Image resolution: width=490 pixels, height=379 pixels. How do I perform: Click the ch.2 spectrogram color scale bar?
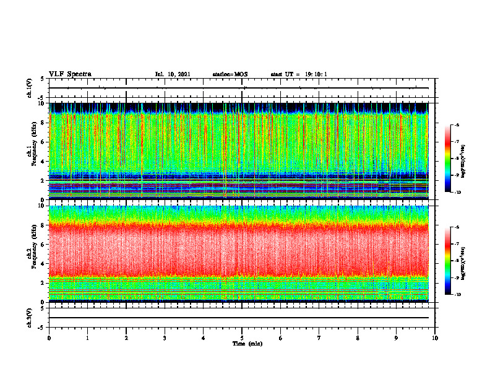[x=448, y=261]
